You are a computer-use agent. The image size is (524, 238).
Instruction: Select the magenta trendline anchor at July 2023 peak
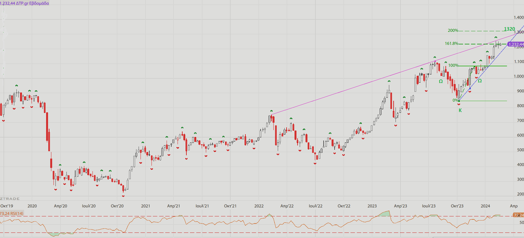tap(435, 61)
